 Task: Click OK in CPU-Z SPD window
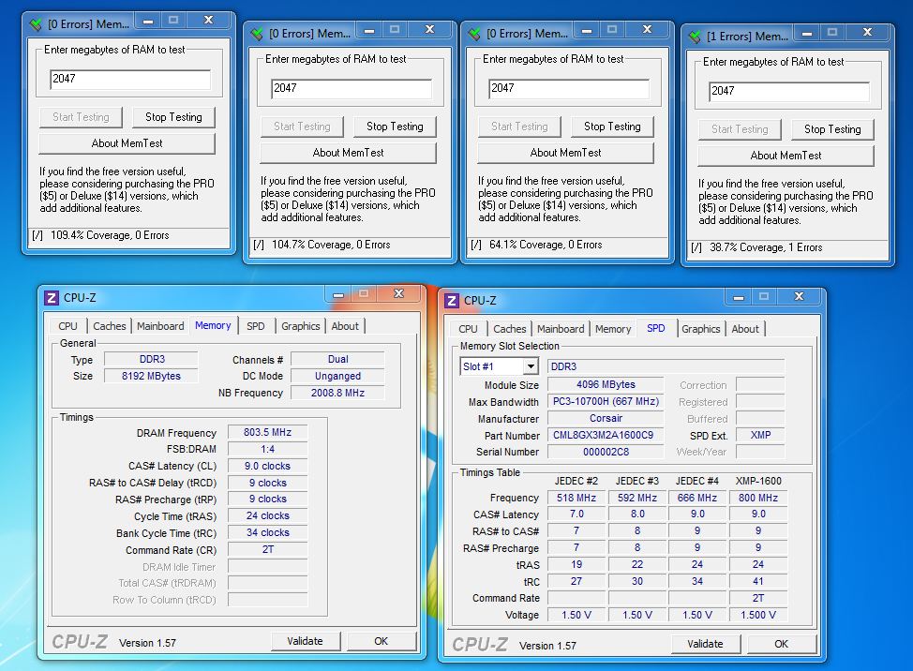pos(782,644)
